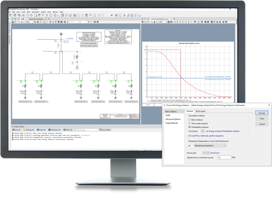This screenshot has width=279, height=219.
Task: Click the magnifier zoom icon in the Grid toolbar
Action: click(x=19, y=22)
